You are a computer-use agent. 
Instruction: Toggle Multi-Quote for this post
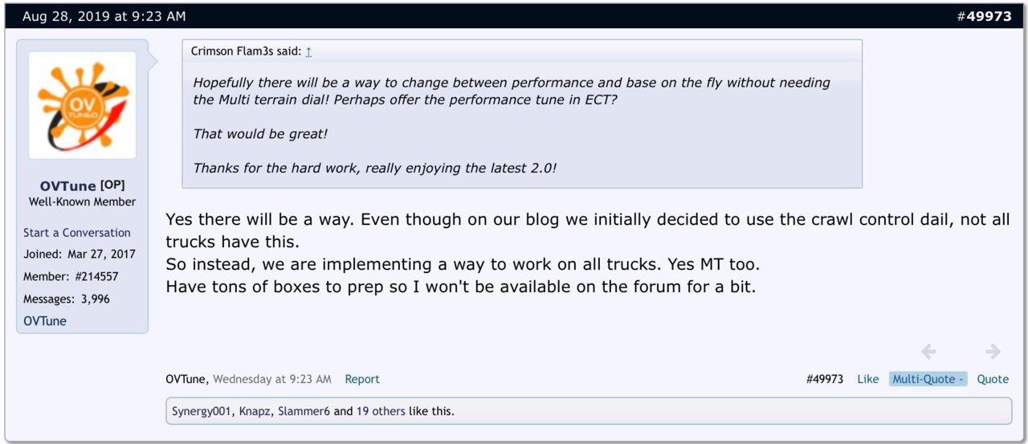(928, 379)
